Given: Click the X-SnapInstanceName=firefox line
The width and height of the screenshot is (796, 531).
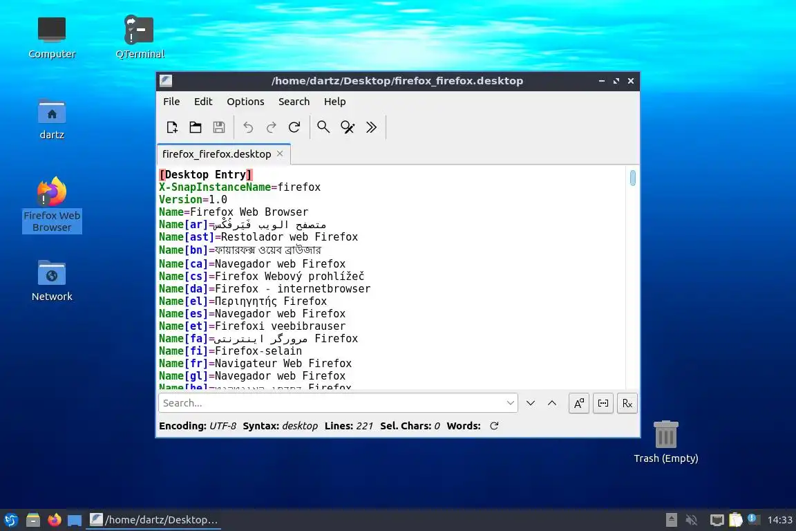Looking at the screenshot, I should (240, 187).
